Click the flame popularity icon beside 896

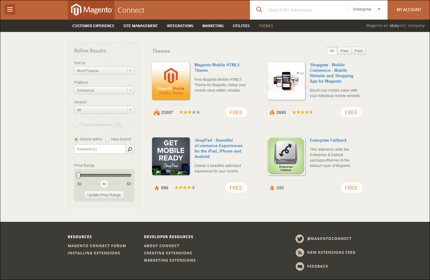(157, 188)
